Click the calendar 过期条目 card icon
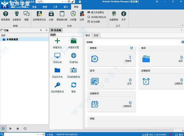 point(95,104)
